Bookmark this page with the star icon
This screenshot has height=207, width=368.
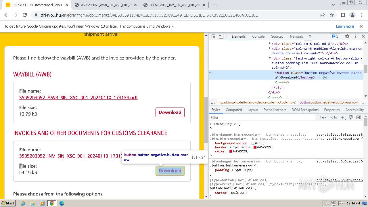332,15
